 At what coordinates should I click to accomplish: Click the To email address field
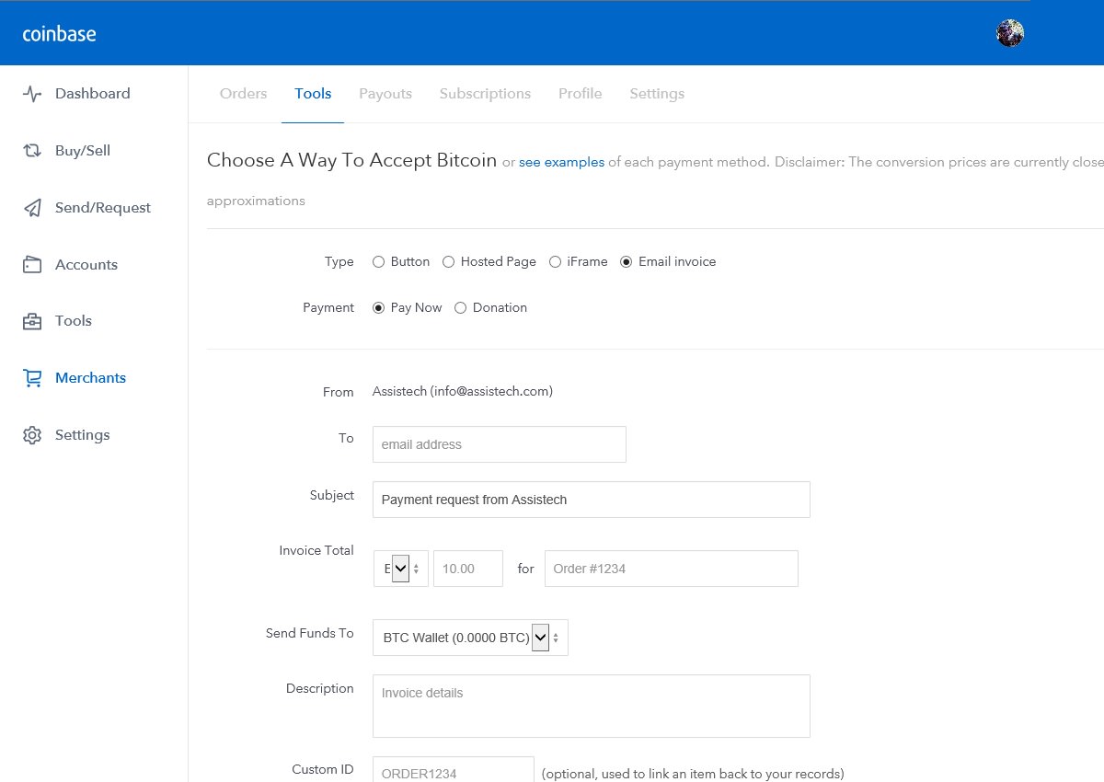point(500,444)
